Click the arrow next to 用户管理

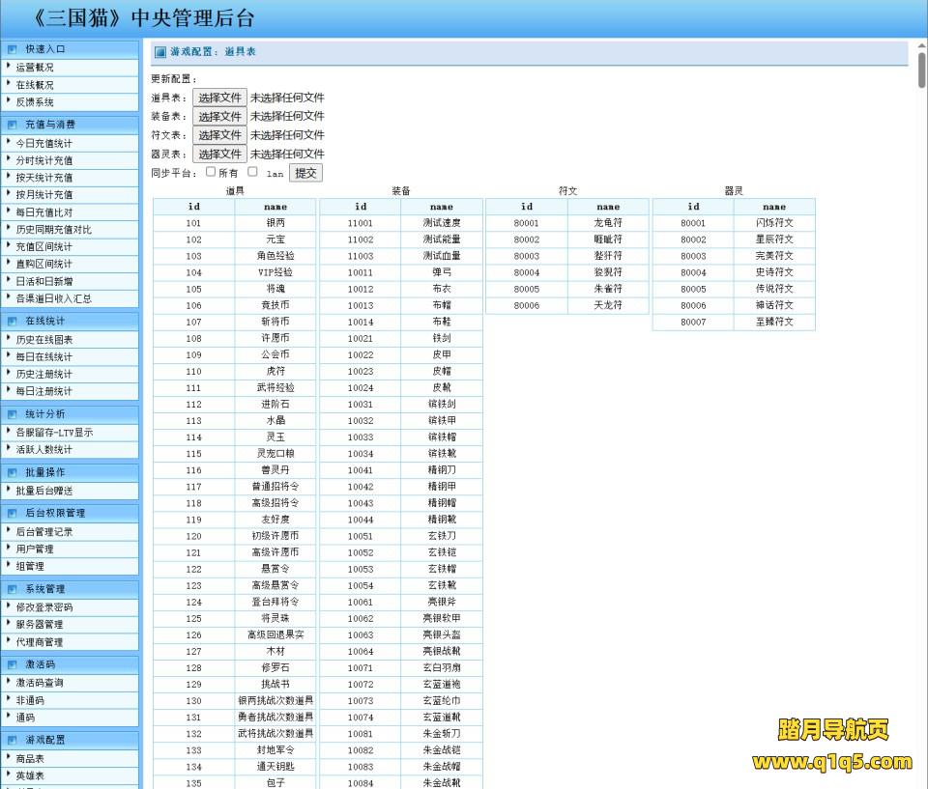pyautogui.click(x=9, y=549)
